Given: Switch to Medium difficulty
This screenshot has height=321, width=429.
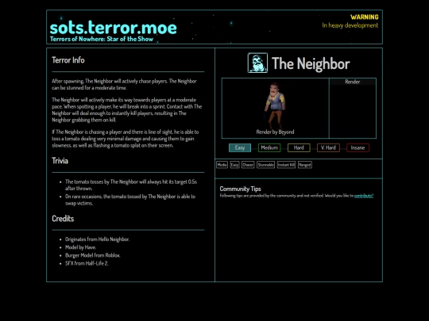Looking at the screenshot, I should (x=269, y=147).
